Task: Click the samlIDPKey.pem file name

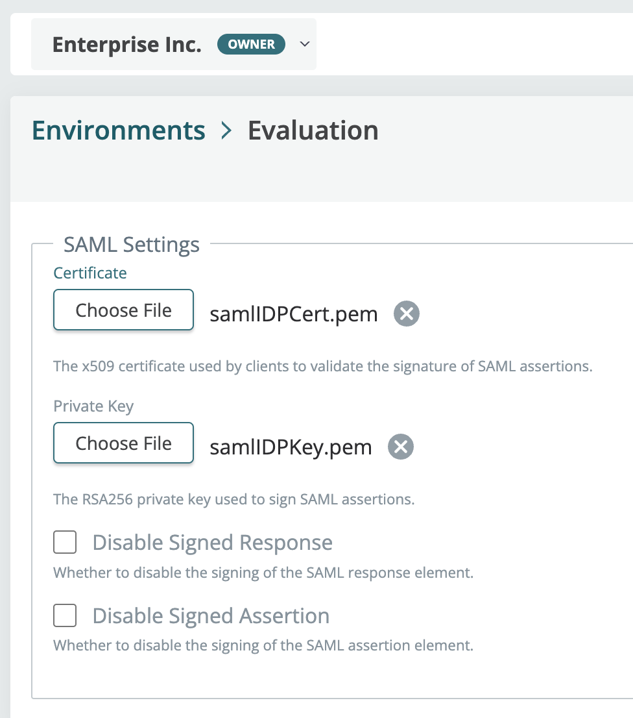Action: [x=291, y=447]
